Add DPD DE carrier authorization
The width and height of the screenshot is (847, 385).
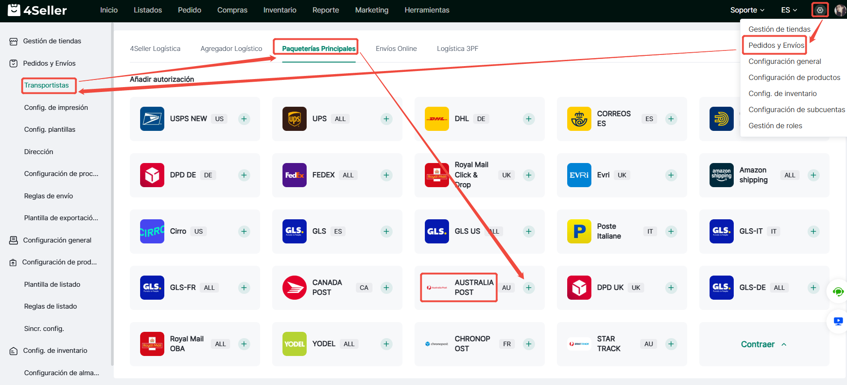pyautogui.click(x=244, y=175)
